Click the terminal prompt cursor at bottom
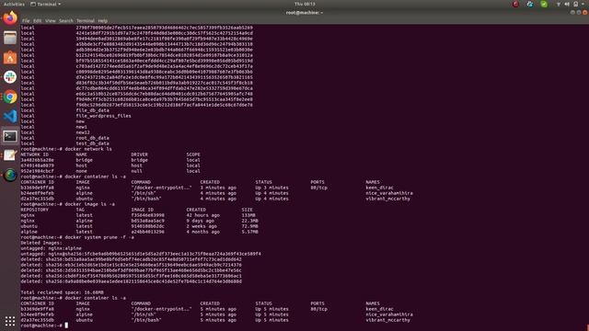Screen dimensions: 589x331 66,325
